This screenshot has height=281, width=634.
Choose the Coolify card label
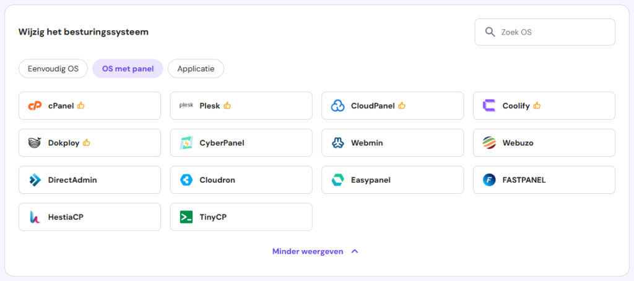pyautogui.click(x=516, y=106)
